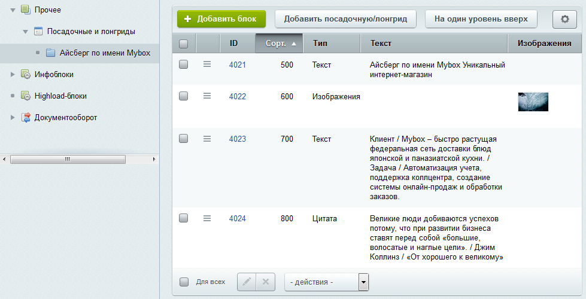The image size is (586, 299).
Task: Open the row menu for ID 4021
Action: (207, 64)
